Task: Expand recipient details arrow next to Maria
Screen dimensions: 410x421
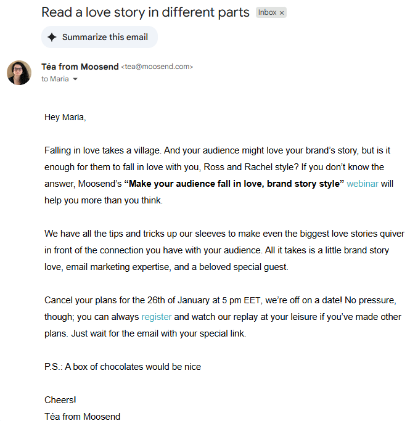Action: pos(75,80)
